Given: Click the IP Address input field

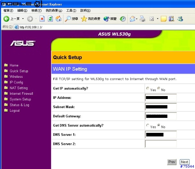Looking at the screenshot, I should click(x=161, y=98).
